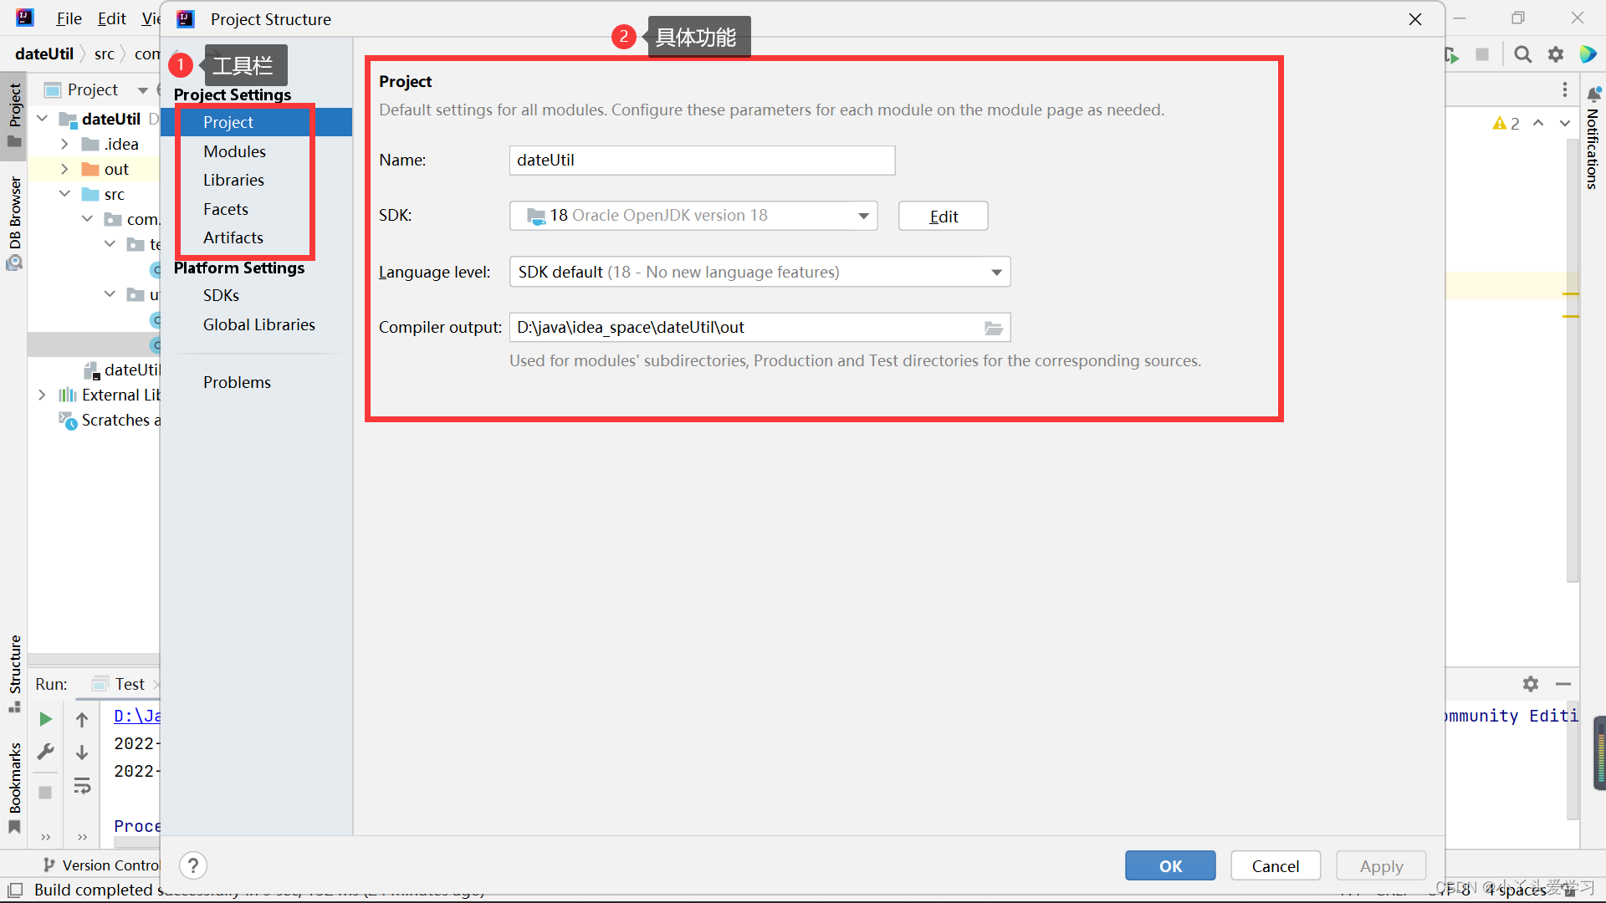Click the OK button
Screen dimensions: 1606x903
[x=1169, y=866]
